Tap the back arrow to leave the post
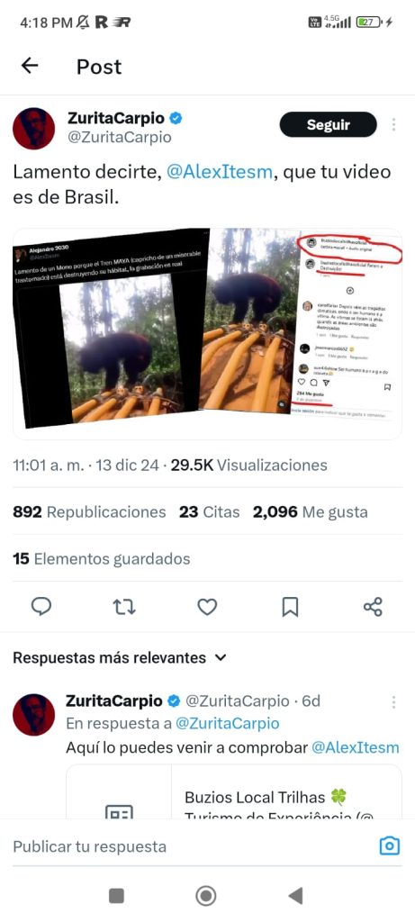This screenshot has height=922, width=415. [x=30, y=66]
